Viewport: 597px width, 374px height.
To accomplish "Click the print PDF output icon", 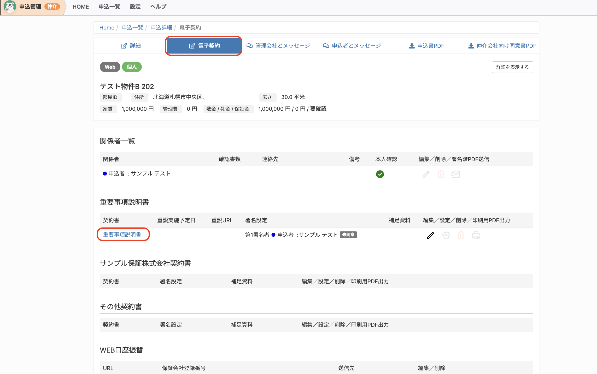I will tap(476, 235).
